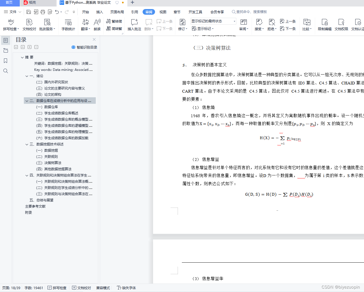Click 拒绝 to reject a change
Viewport: 364px width, 292px height.
pyautogui.click(x=272, y=25)
